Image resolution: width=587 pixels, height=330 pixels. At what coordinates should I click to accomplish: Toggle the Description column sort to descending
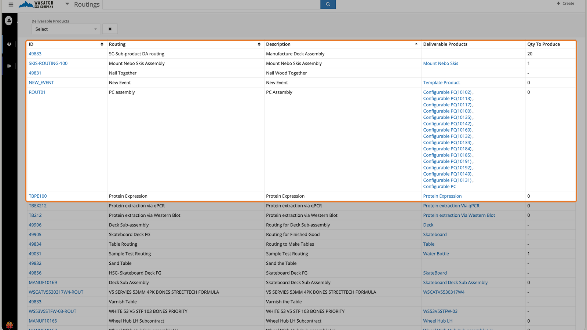[416, 44]
